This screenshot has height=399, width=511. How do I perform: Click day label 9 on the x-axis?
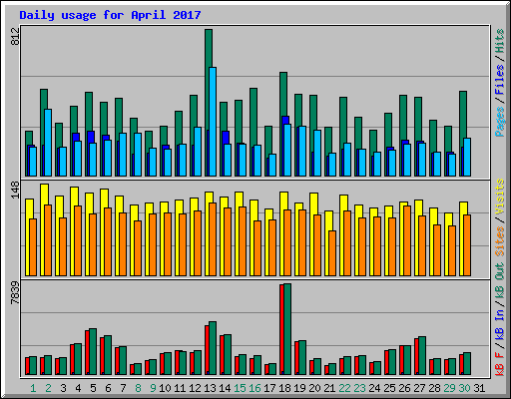[153, 388]
